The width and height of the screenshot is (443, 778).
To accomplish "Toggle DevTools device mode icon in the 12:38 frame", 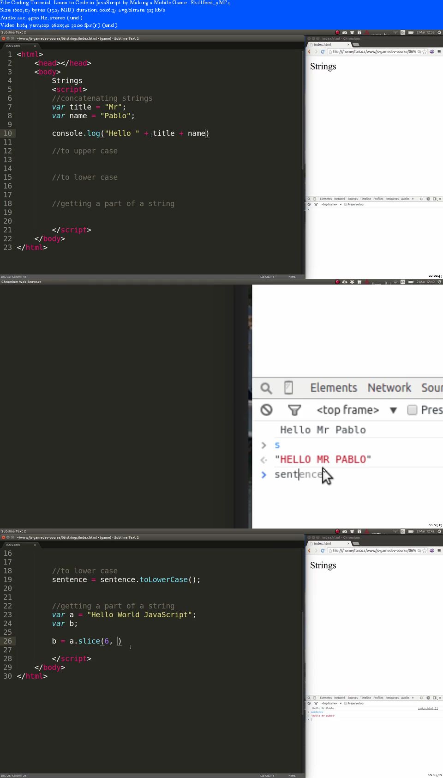I will [315, 199].
